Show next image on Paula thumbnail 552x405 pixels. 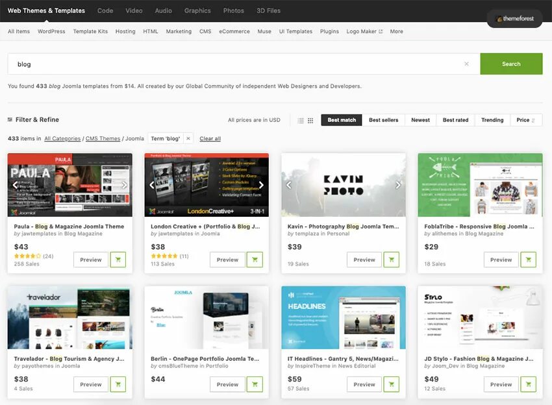click(x=125, y=185)
